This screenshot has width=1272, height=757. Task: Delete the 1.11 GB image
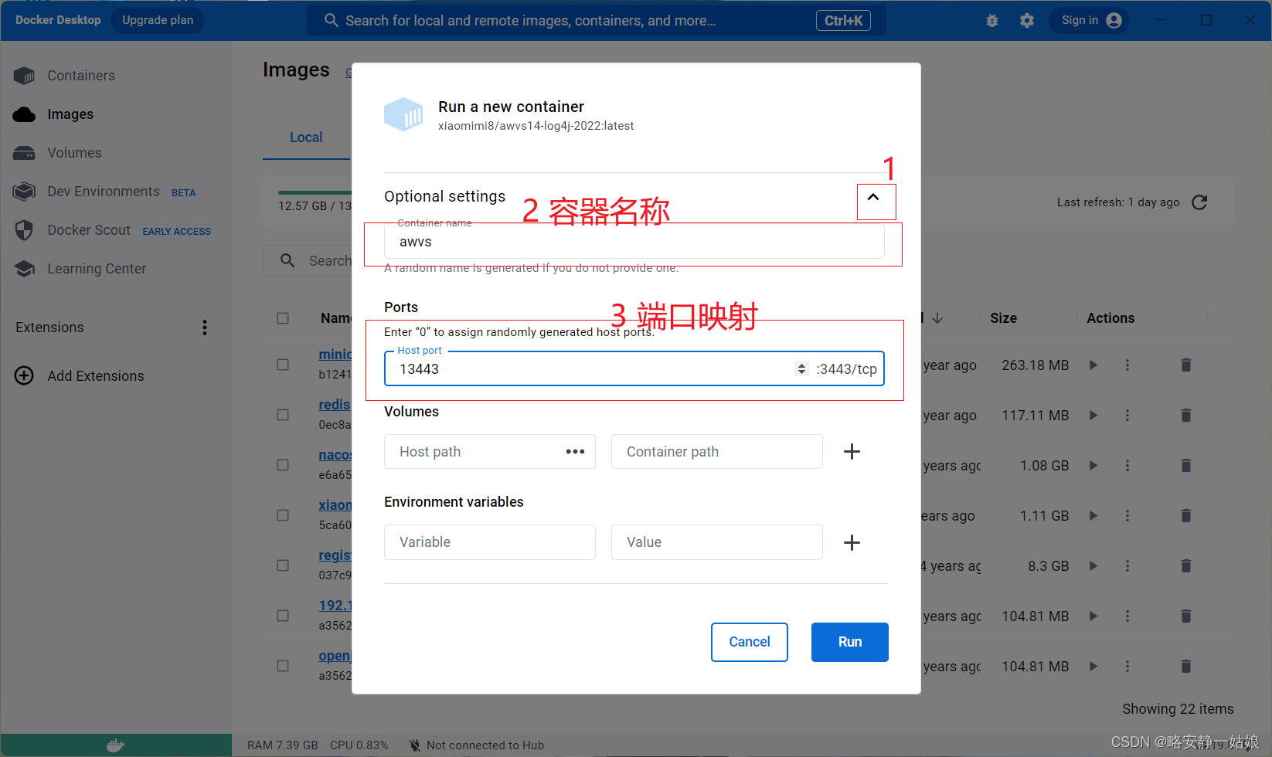[1186, 515]
